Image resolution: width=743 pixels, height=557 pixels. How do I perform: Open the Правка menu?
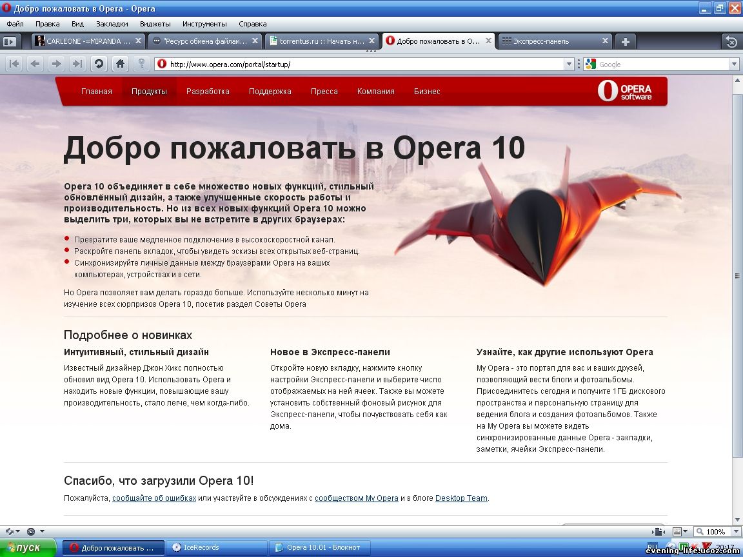click(47, 24)
